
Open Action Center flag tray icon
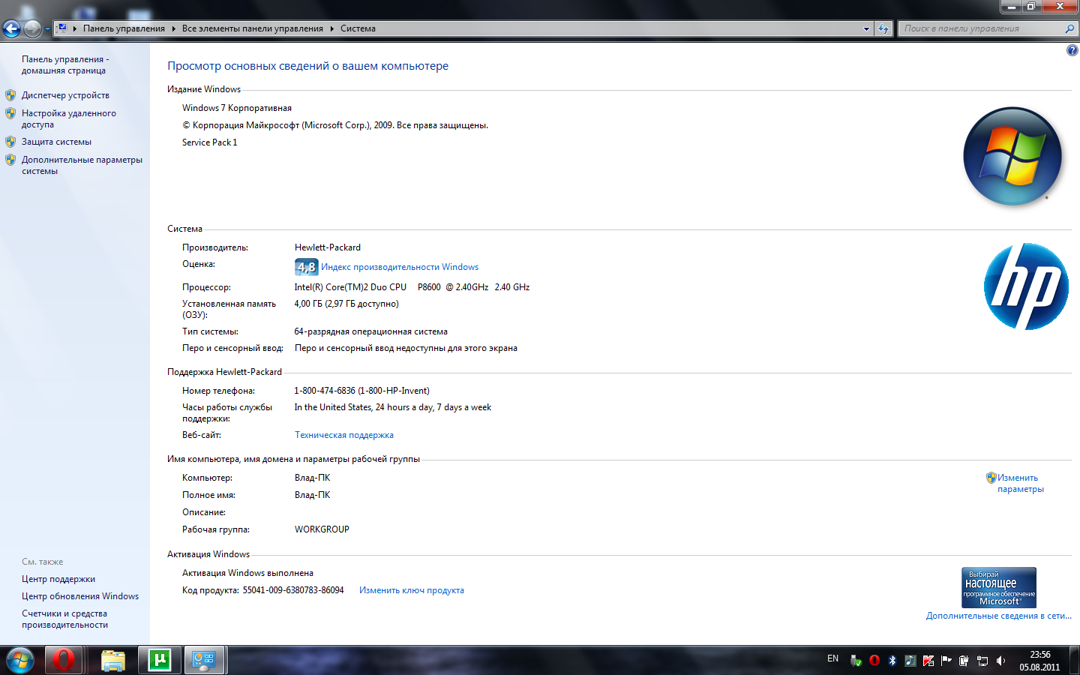(x=946, y=661)
